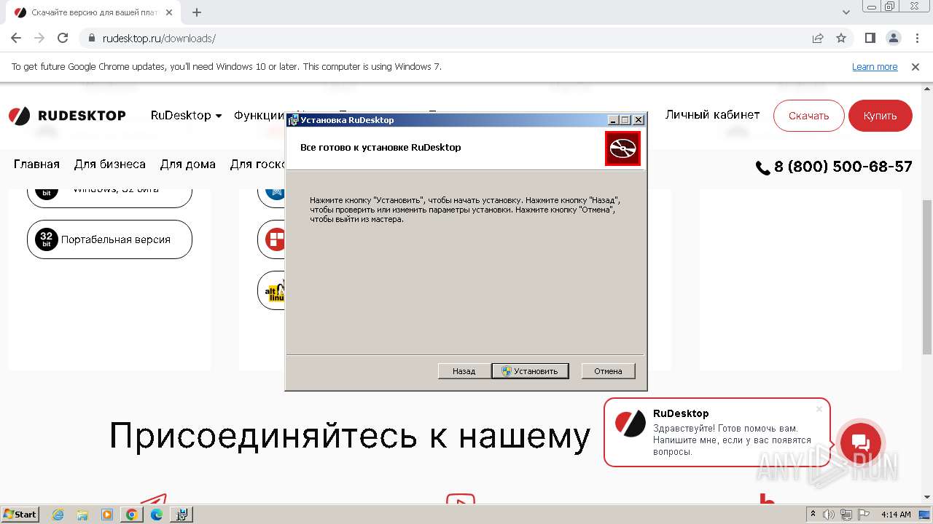Click the alt linux download icon

274,290
